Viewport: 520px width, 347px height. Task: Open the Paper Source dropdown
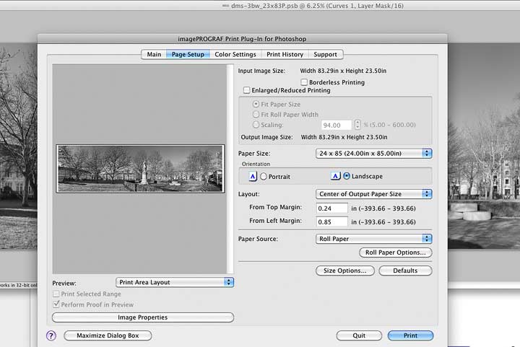tap(374, 239)
